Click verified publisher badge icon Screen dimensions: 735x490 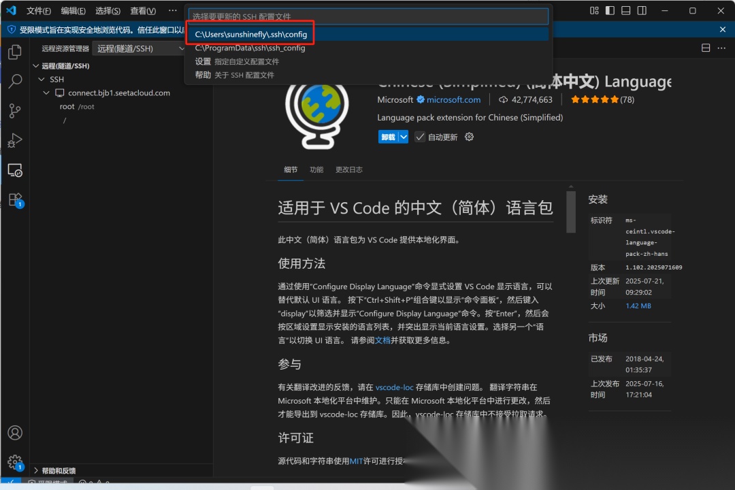[421, 99]
